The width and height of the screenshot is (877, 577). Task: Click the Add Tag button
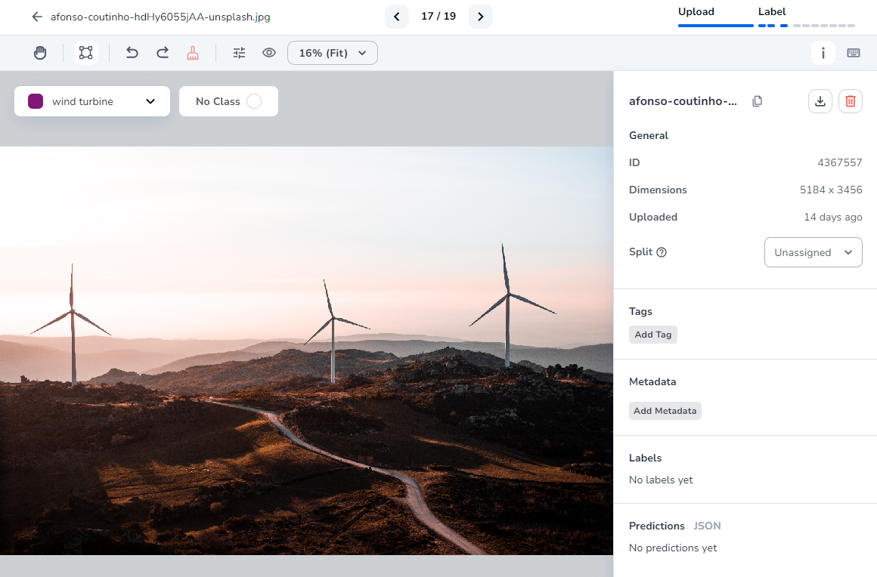[653, 335]
